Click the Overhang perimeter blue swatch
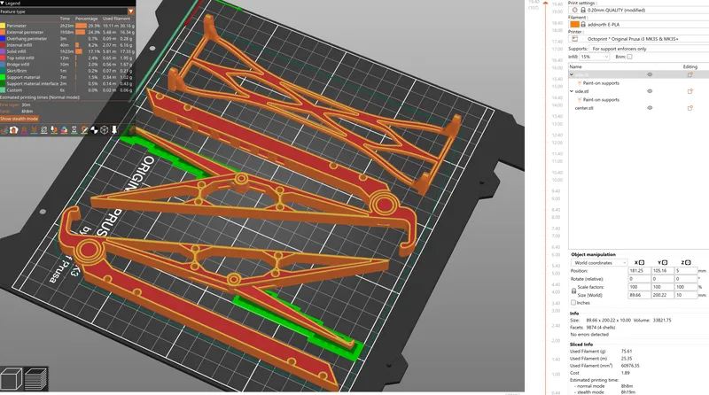The height and width of the screenshot is (395, 709). point(3,39)
